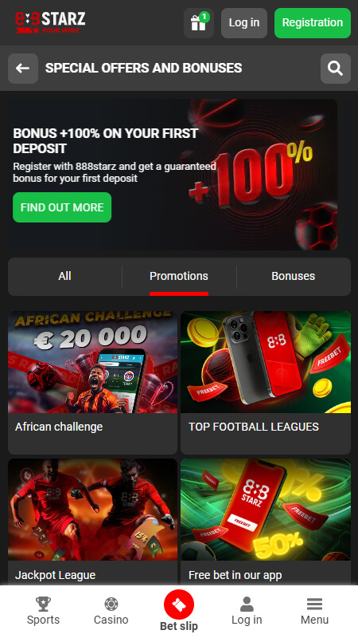Open the Sports trophy icon
The height and width of the screenshot is (638, 358).
pyautogui.click(x=43, y=604)
